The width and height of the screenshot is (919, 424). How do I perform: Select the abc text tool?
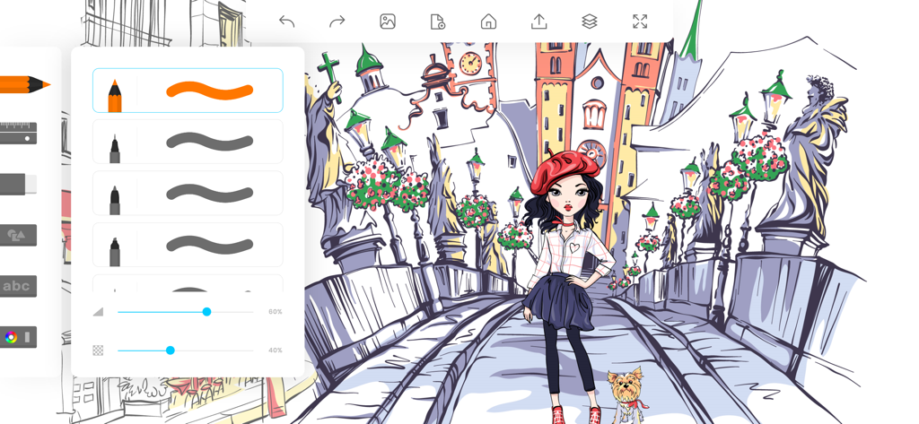click(18, 286)
